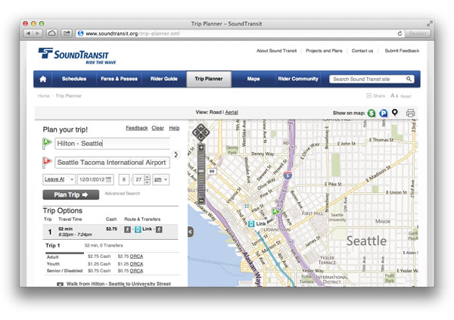Screen dimensions: 454x320
Task: Zoom out with the map minus button
Action: 201,200
